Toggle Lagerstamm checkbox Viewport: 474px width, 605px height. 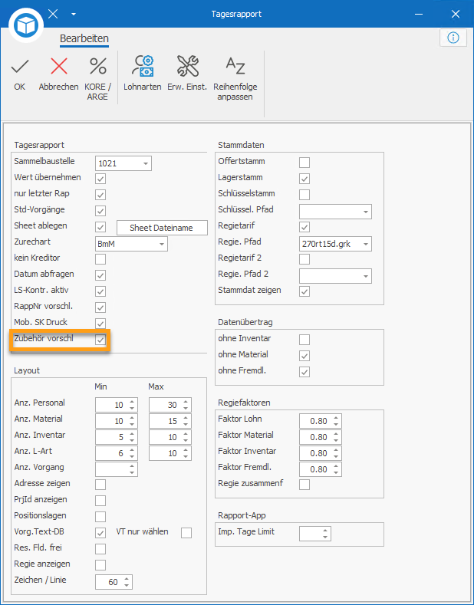304,179
